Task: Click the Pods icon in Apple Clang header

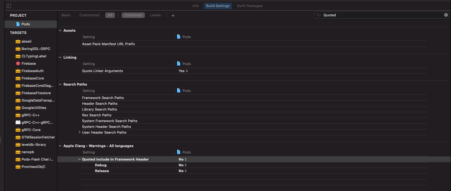Action: [179, 152]
